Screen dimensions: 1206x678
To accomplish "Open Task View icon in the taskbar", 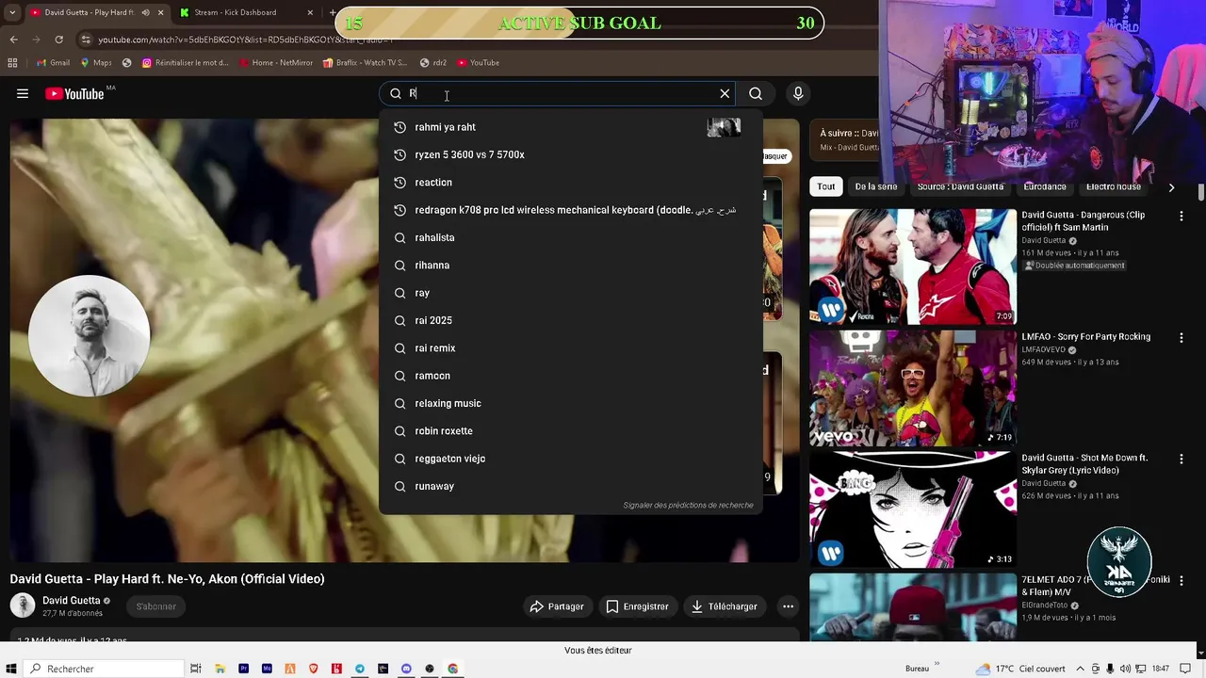I will (x=196, y=669).
